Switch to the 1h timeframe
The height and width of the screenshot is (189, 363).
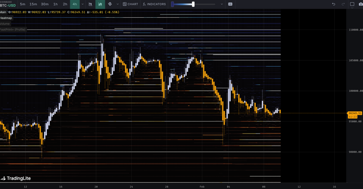coord(56,4)
